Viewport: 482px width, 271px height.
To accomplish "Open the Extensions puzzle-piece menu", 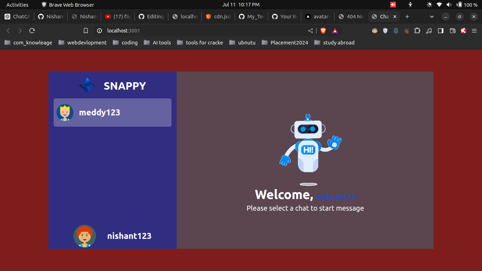I will click(417, 31).
